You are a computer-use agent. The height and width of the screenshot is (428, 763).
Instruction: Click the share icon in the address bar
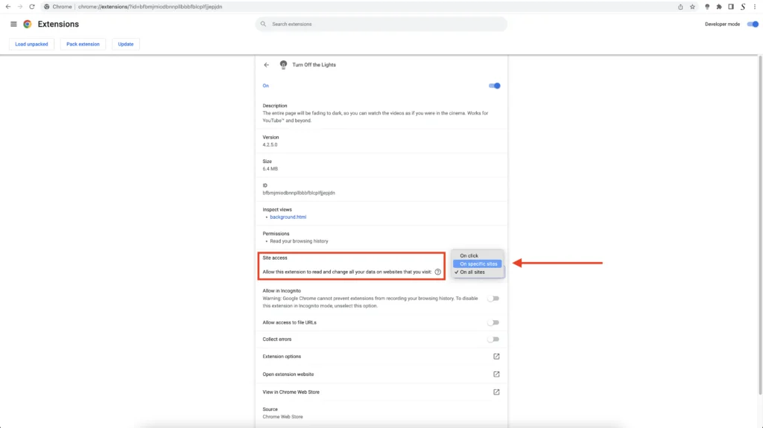(680, 7)
